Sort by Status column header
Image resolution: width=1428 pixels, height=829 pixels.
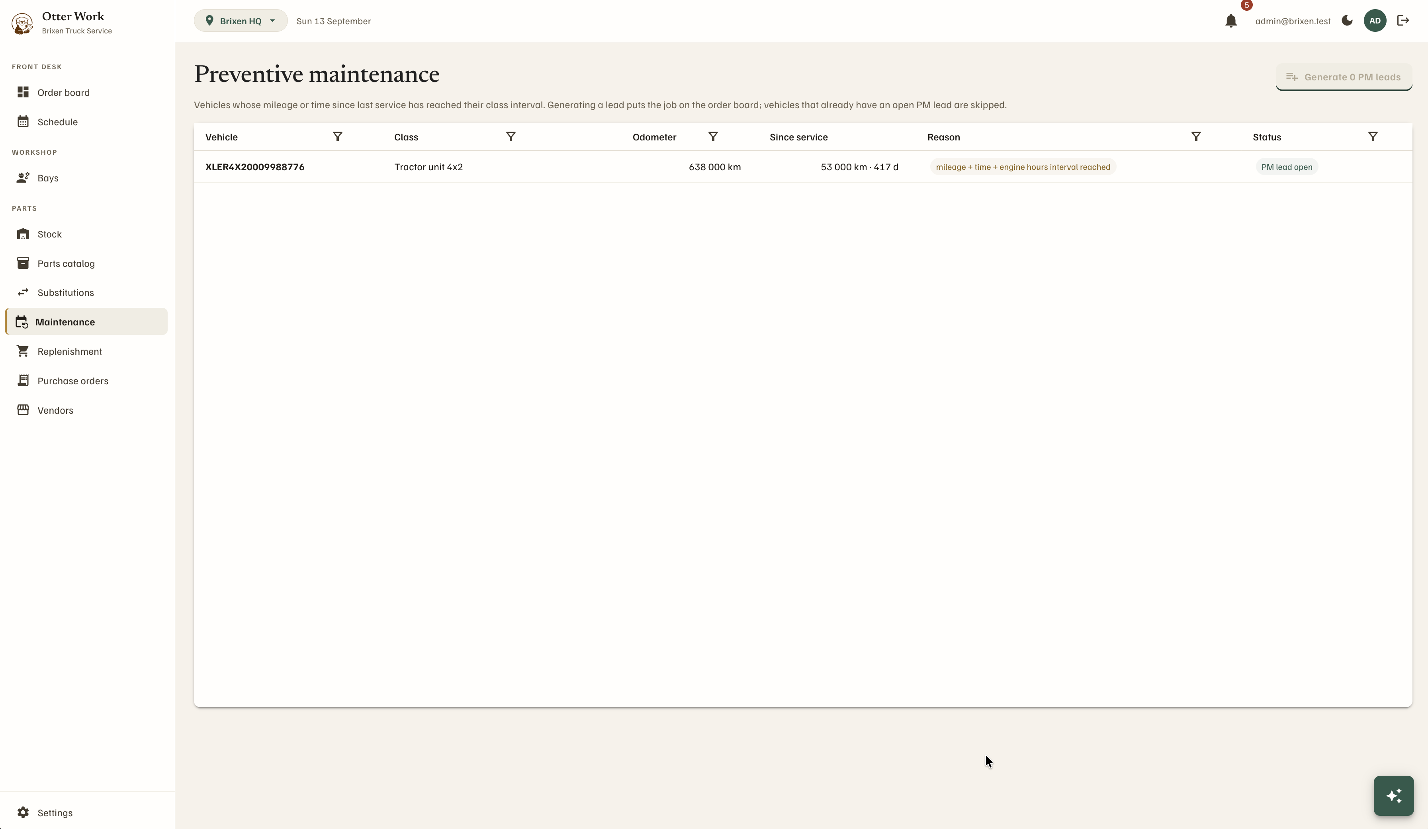point(1267,137)
